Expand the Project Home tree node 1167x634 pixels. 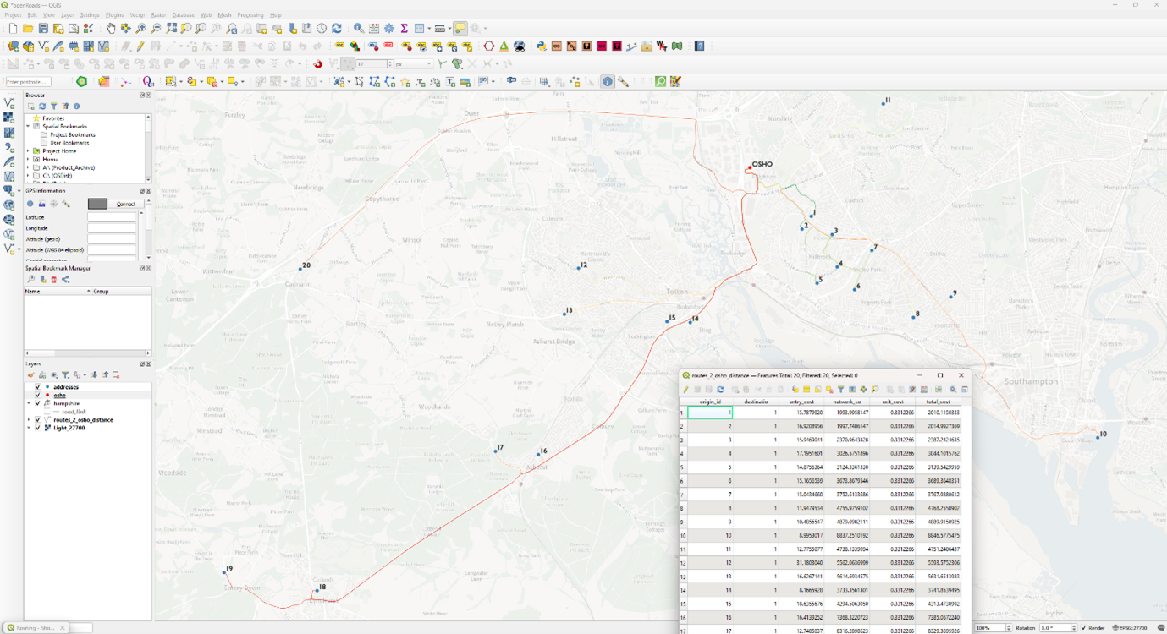click(29, 151)
